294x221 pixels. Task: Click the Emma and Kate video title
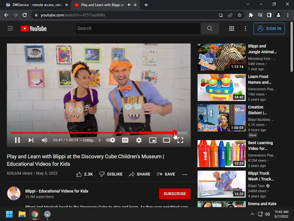point(262,204)
